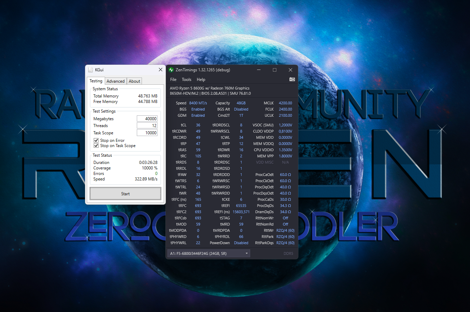
Task: Click the BGS Alt Disabled value
Action: coord(241,109)
